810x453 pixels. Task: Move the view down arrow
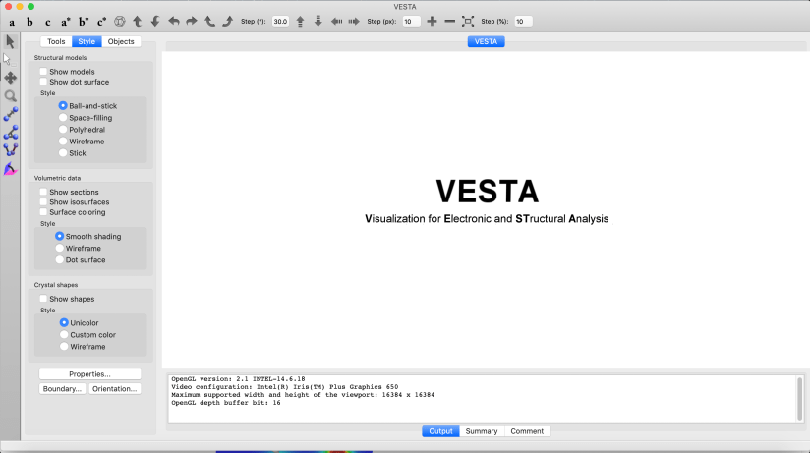[318, 22]
